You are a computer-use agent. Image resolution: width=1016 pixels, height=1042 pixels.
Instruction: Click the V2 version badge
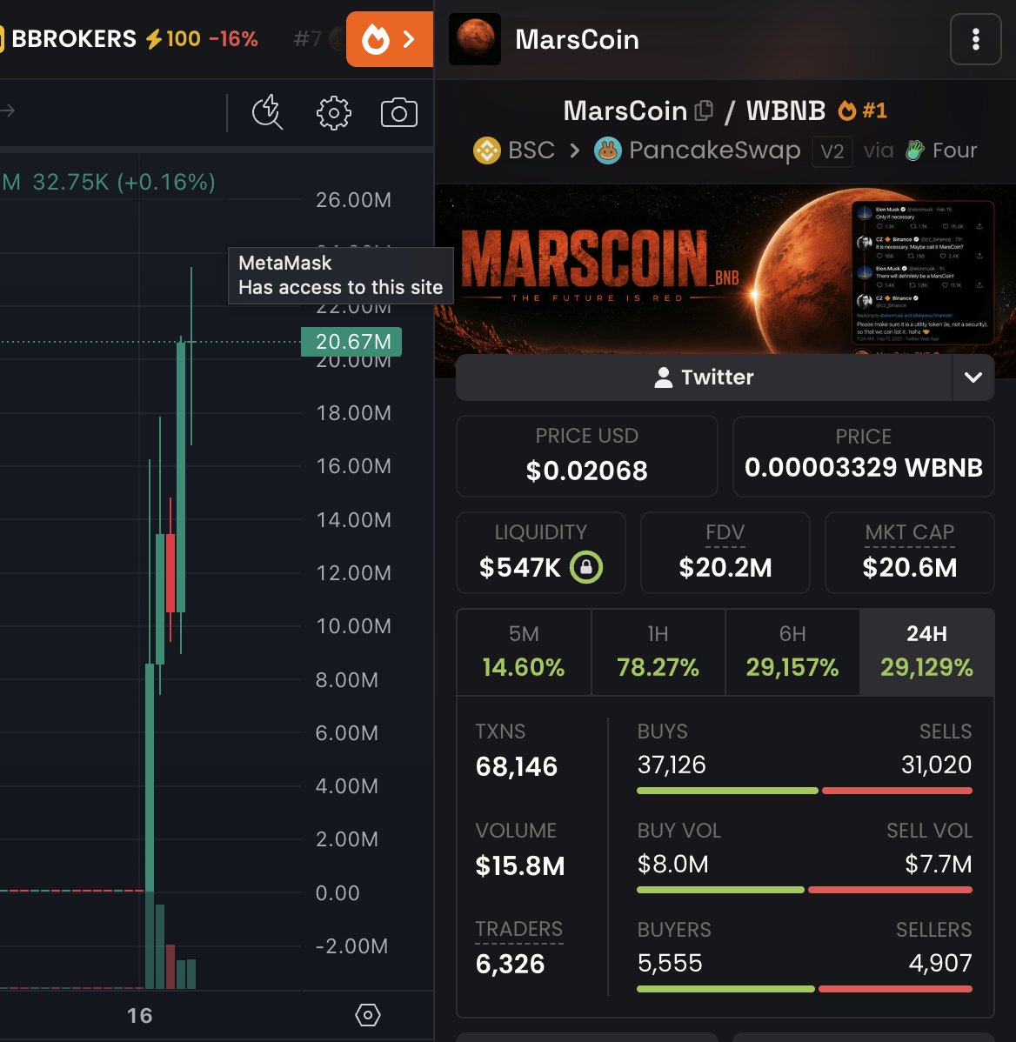pos(832,151)
